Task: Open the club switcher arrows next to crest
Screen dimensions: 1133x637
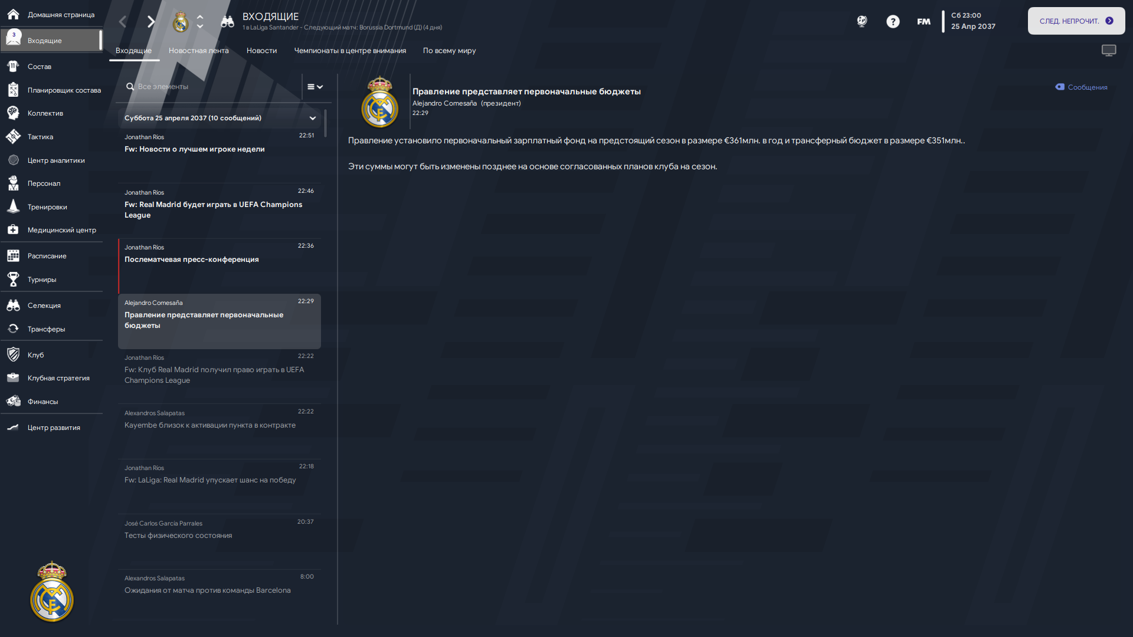Action: 200,22
